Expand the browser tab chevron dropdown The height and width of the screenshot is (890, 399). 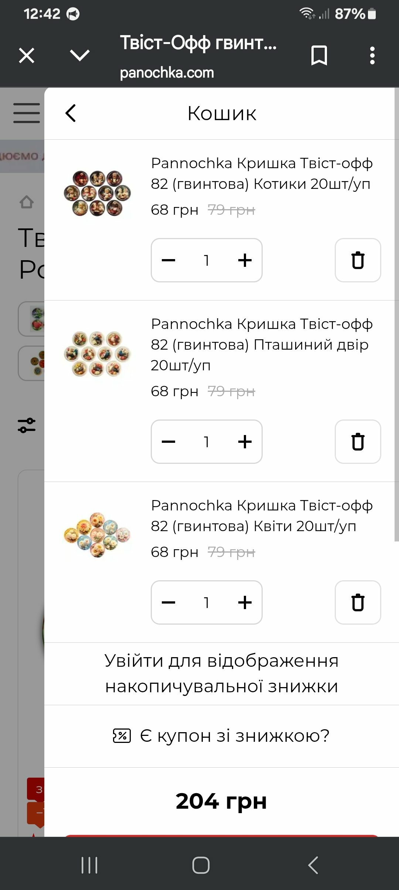[x=80, y=55]
